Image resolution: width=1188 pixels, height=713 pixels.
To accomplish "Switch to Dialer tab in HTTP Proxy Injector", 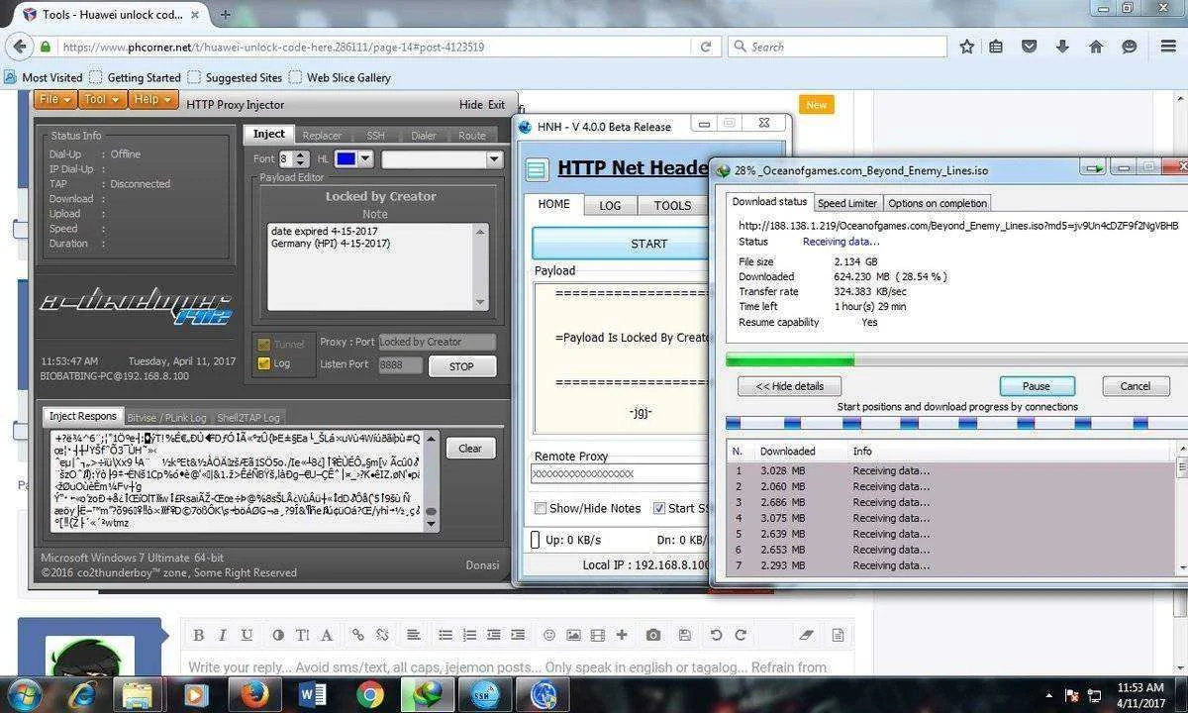I will pyautogui.click(x=424, y=136).
